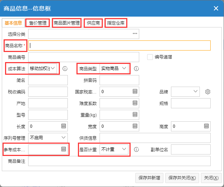The width and height of the screenshot is (224, 187).
Task: Click the 型号 input field
Action: coord(48,115)
